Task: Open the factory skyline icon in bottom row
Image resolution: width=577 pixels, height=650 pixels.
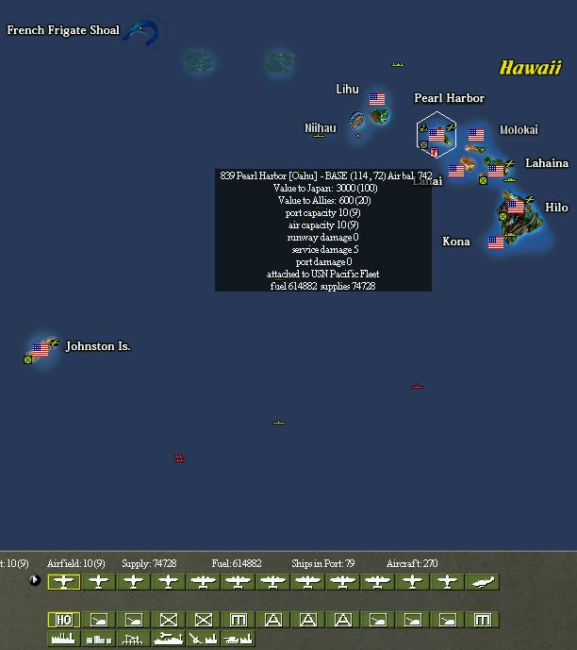Action: 64,639
